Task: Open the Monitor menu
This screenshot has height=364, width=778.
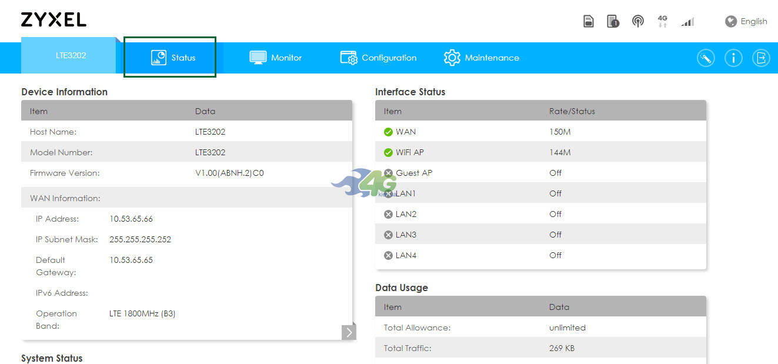Action: pyautogui.click(x=275, y=58)
